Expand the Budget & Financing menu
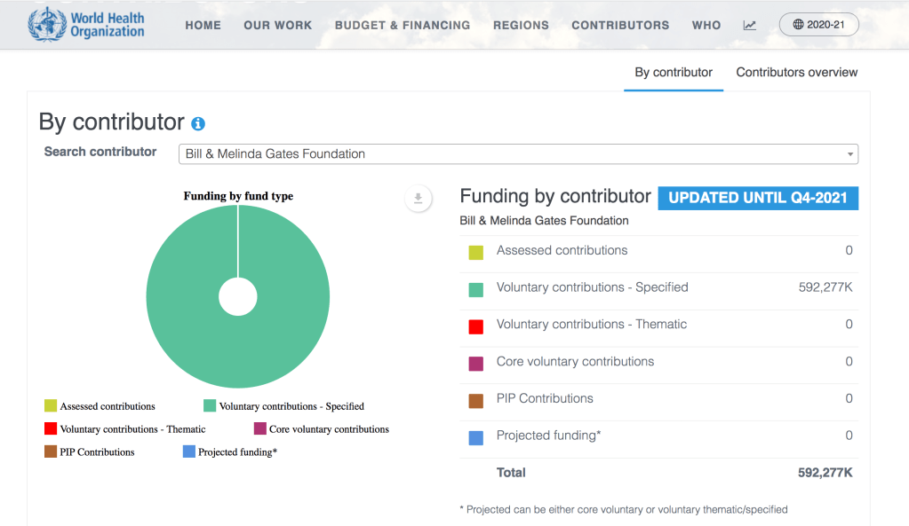 tap(402, 26)
